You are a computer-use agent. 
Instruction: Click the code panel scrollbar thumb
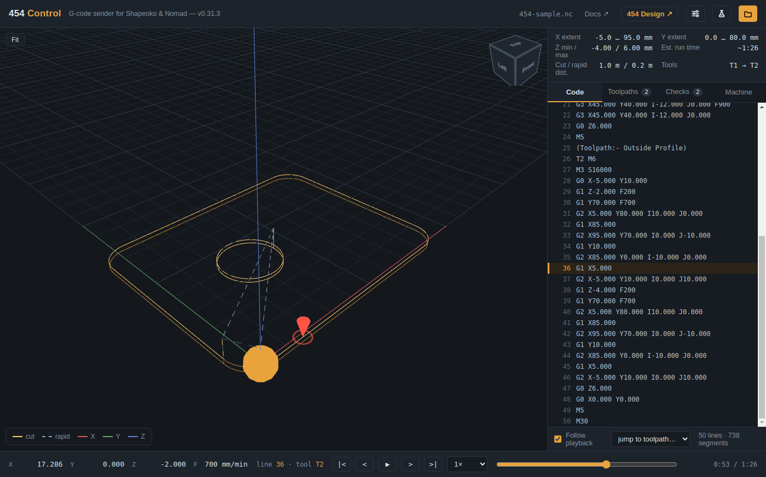(x=762, y=327)
